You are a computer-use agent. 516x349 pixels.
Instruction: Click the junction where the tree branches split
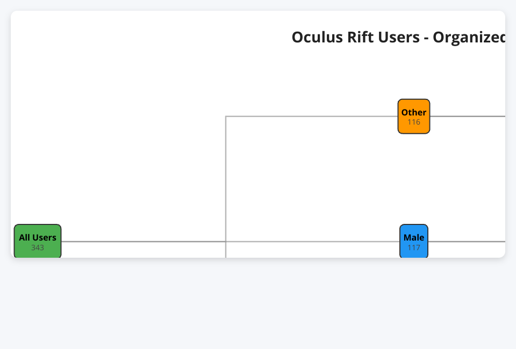[226, 242]
